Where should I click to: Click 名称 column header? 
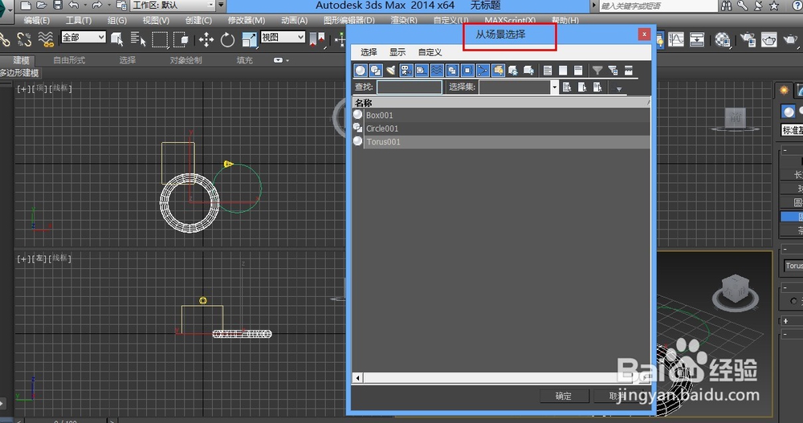(x=501, y=103)
